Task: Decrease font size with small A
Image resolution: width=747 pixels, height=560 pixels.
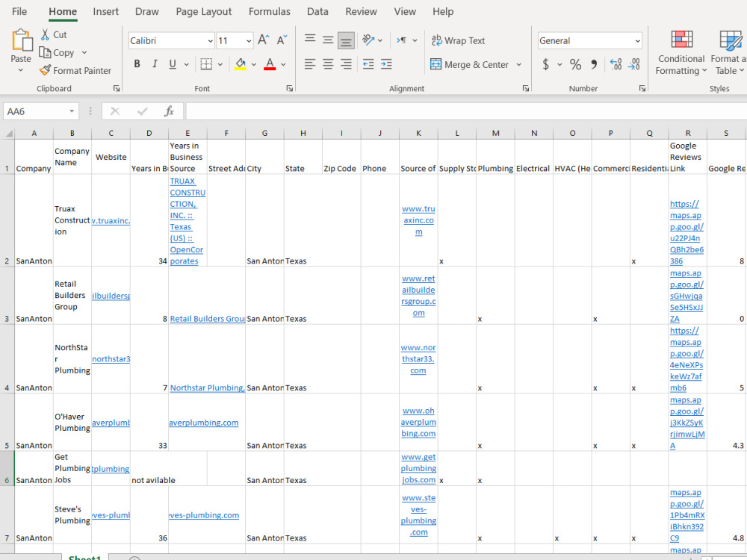Action: coord(282,40)
